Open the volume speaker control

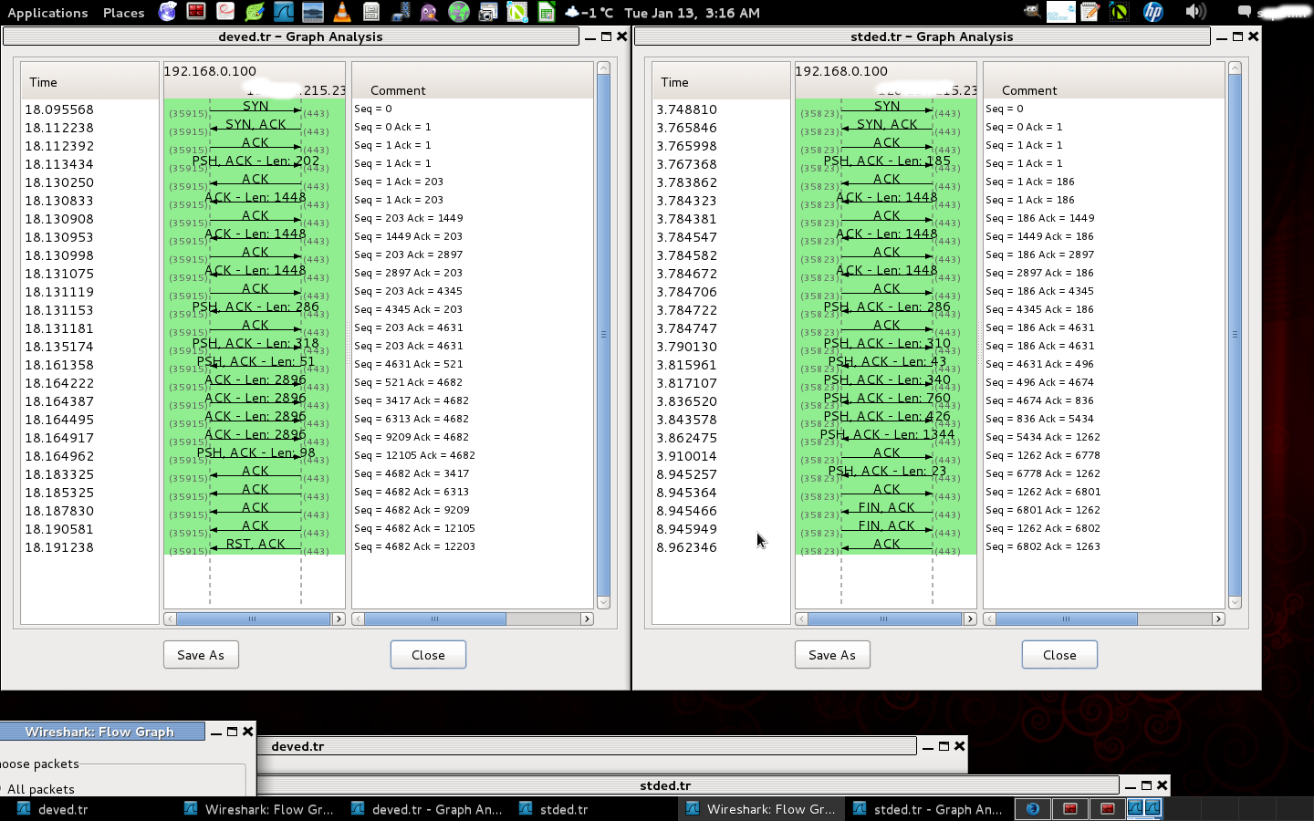coord(1194,12)
